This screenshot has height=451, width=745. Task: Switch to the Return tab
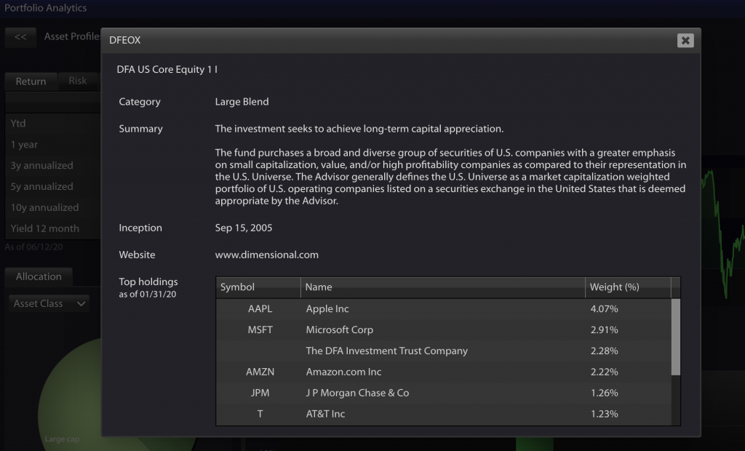point(31,81)
